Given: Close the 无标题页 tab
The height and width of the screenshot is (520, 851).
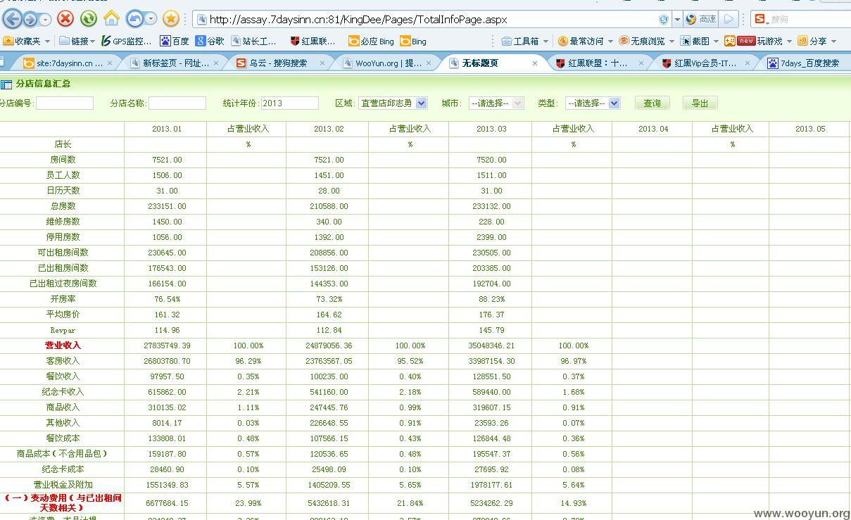Looking at the screenshot, I should [535, 63].
